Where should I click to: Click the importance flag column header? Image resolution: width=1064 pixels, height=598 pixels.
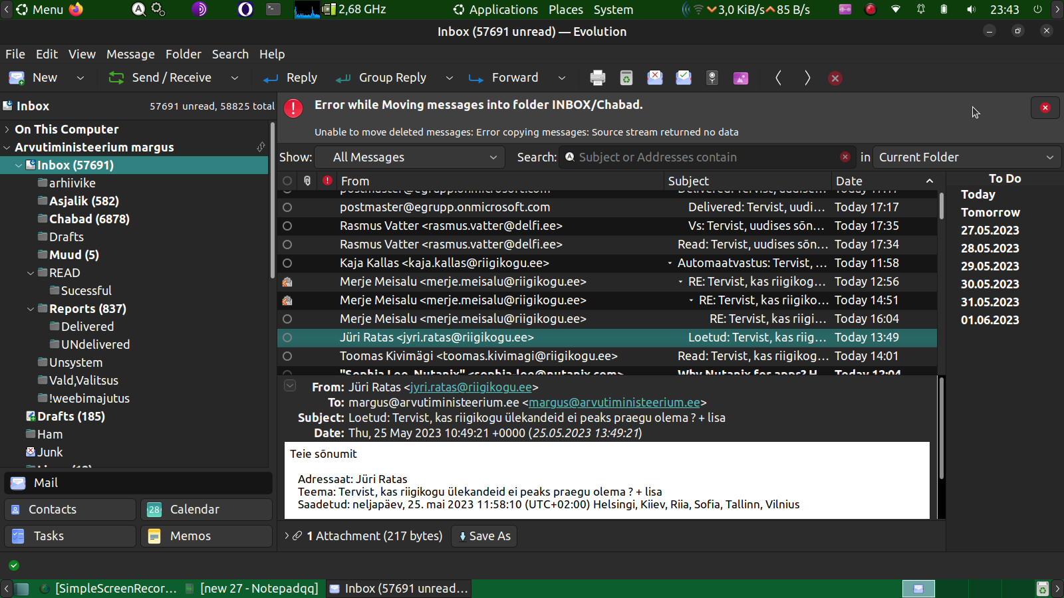[327, 181]
